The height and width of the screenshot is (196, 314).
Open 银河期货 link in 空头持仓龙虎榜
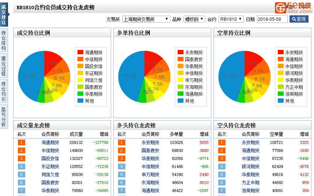click(x=250, y=166)
